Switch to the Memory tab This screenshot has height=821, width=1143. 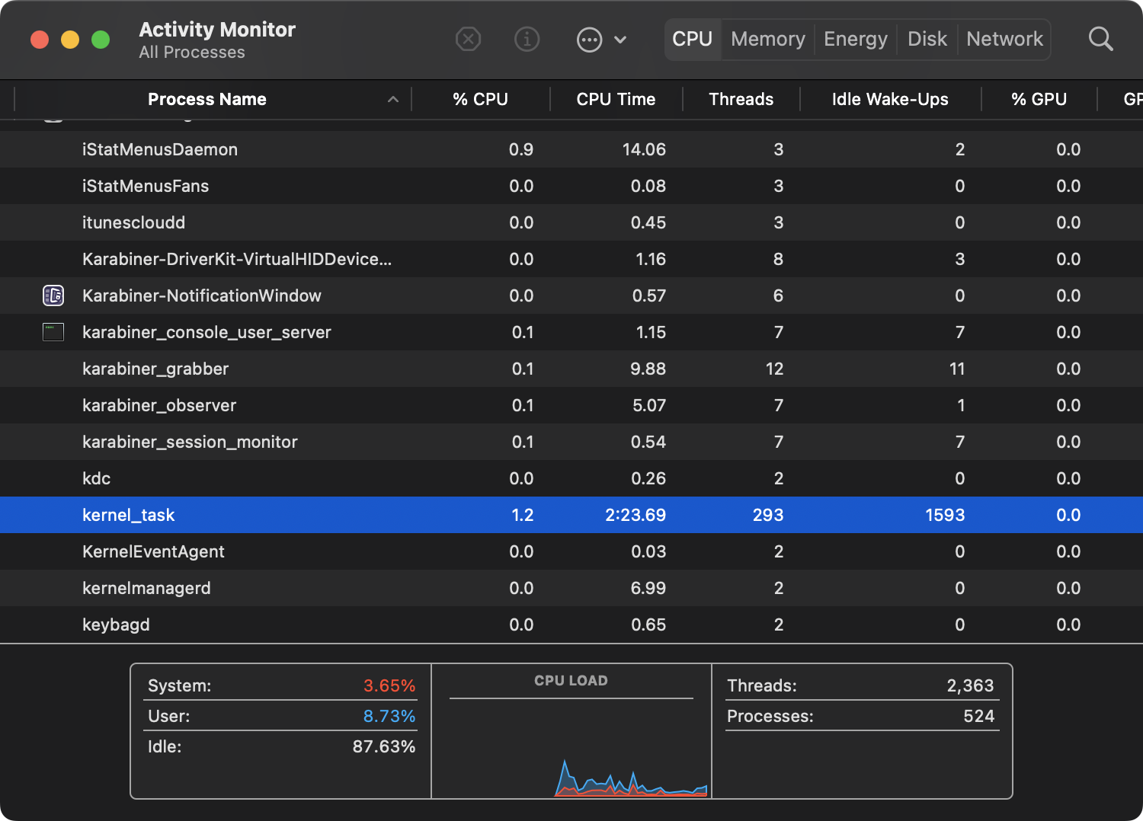(768, 39)
